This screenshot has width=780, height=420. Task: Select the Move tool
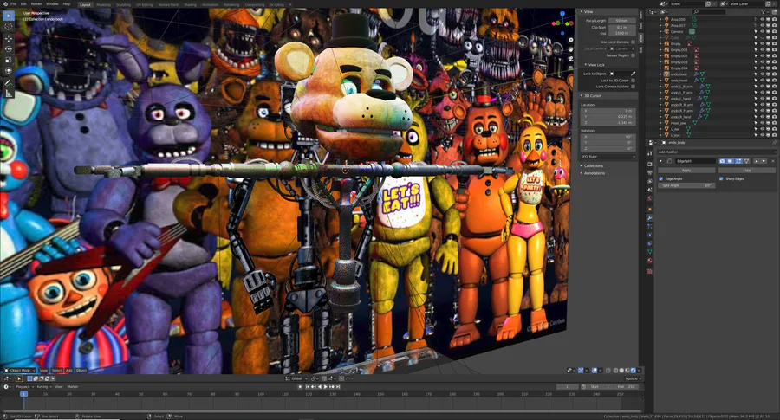coord(9,38)
